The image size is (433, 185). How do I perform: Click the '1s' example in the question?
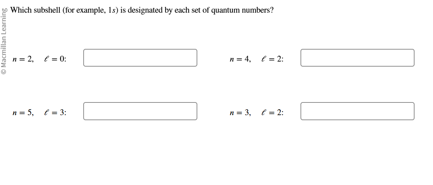point(111,10)
